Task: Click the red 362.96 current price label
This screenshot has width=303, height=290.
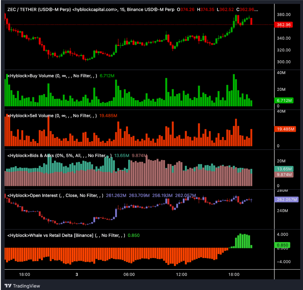Action: [284, 25]
